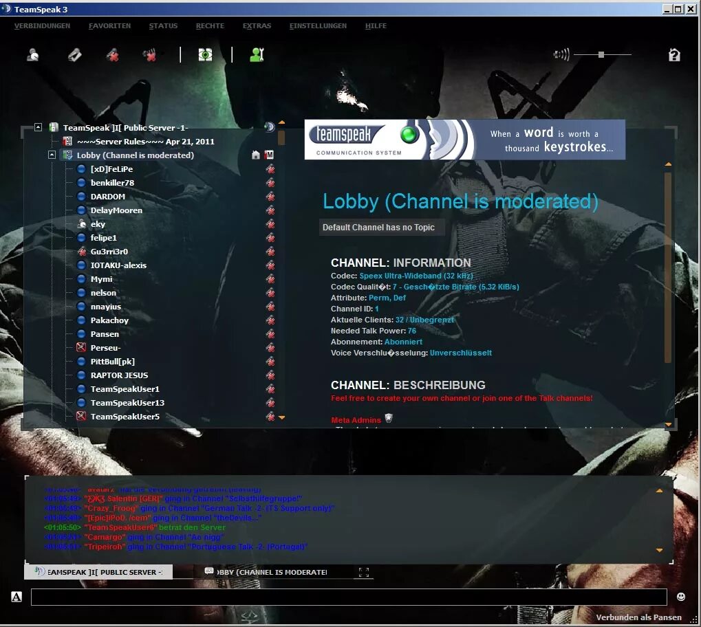Switch to the Lobby channel chat tab
Viewport: 701px width, 627px height.
pos(266,572)
